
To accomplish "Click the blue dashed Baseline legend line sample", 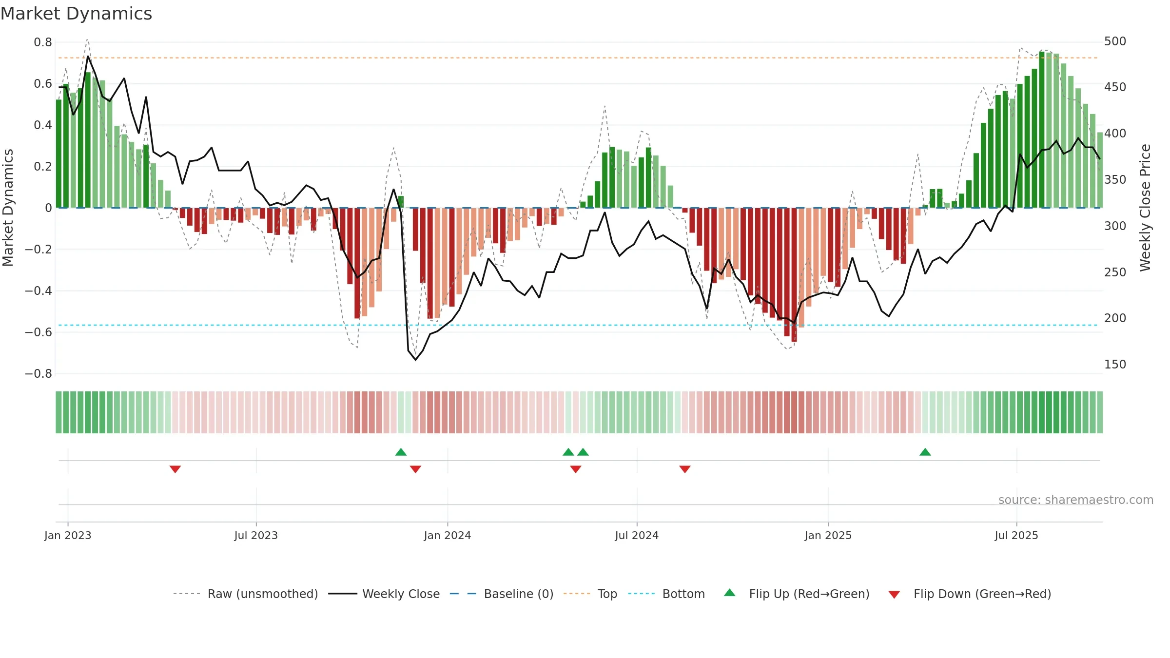I will [463, 594].
